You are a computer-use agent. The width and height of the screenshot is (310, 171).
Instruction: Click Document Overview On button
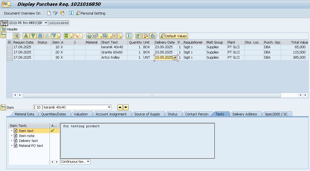(x=22, y=13)
